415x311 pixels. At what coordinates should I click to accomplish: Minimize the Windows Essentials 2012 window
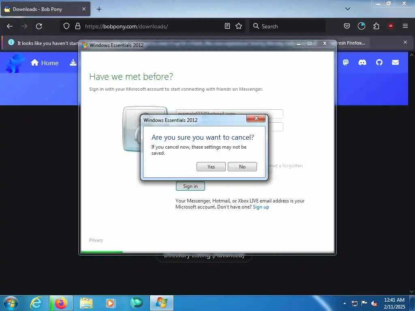[299, 44]
